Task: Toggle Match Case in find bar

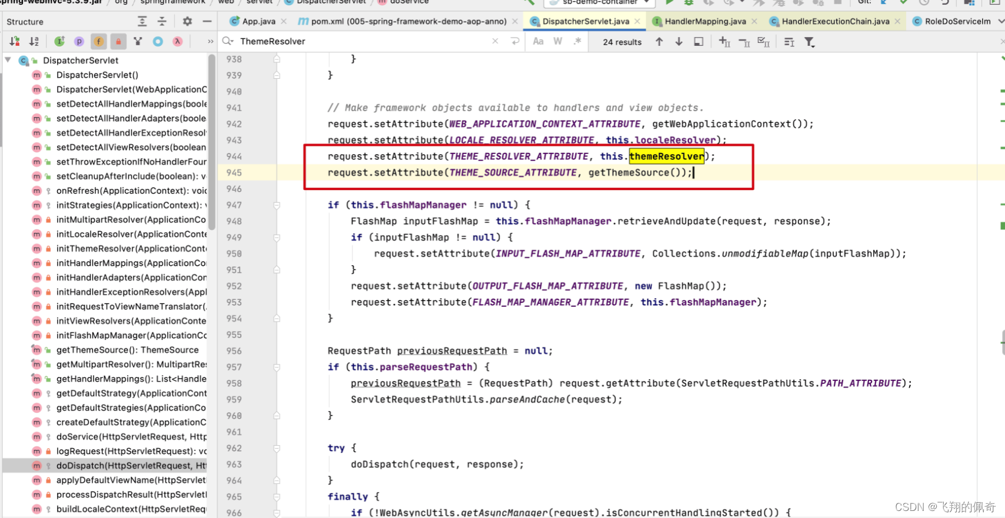Action: [538, 41]
